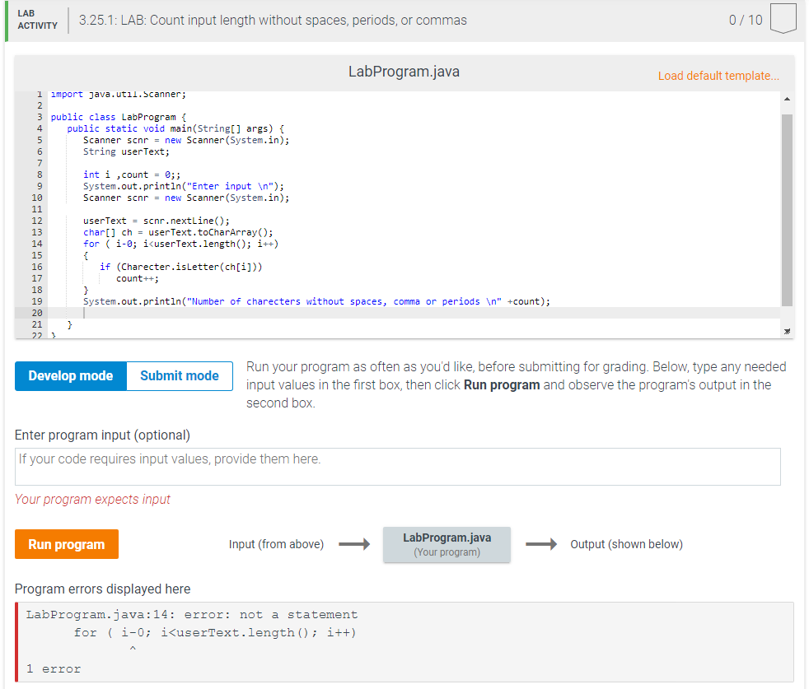Viewport: 809px width, 689px height.
Task: Click the LabProgram.java filename header
Action: click(404, 72)
